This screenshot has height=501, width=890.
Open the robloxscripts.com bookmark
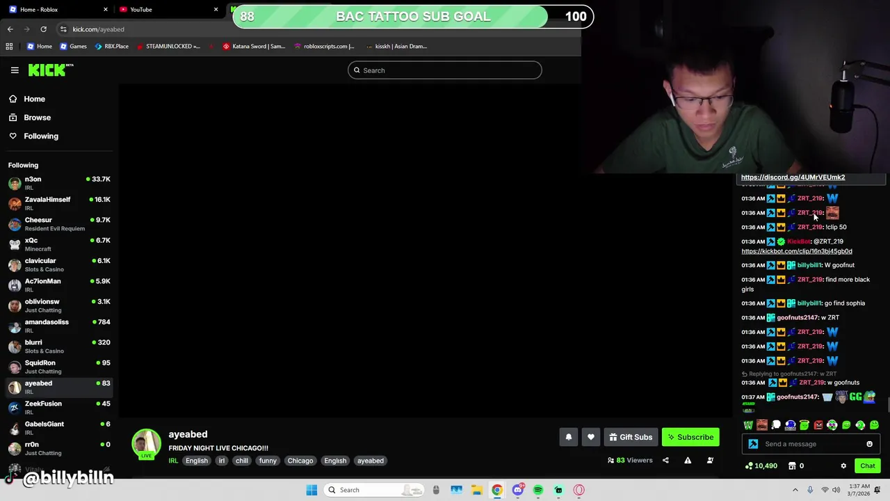(x=324, y=46)
